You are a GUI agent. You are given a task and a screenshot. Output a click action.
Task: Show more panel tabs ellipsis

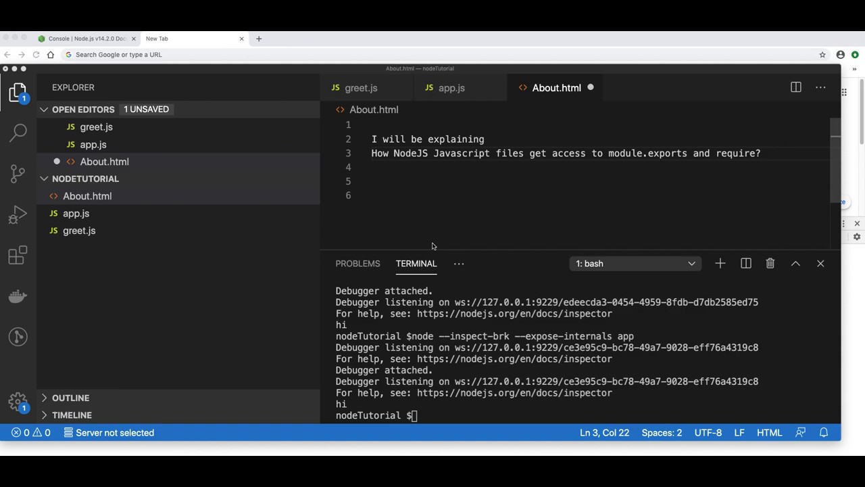pyautogui.click(x=459, y=264)
